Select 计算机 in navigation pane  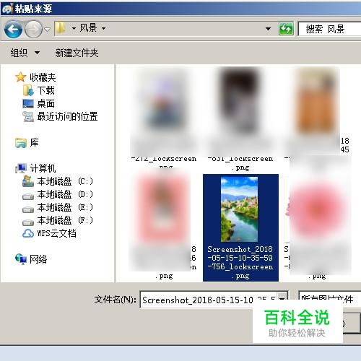point(43,168)
